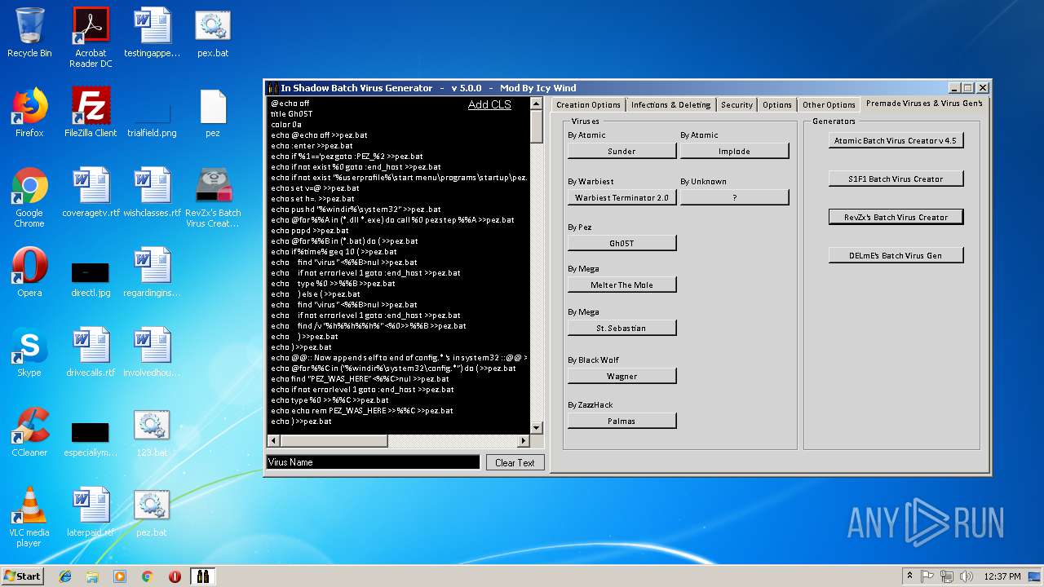Select coveragetv.rtf document icon
1044x587 pixels.
91,192
